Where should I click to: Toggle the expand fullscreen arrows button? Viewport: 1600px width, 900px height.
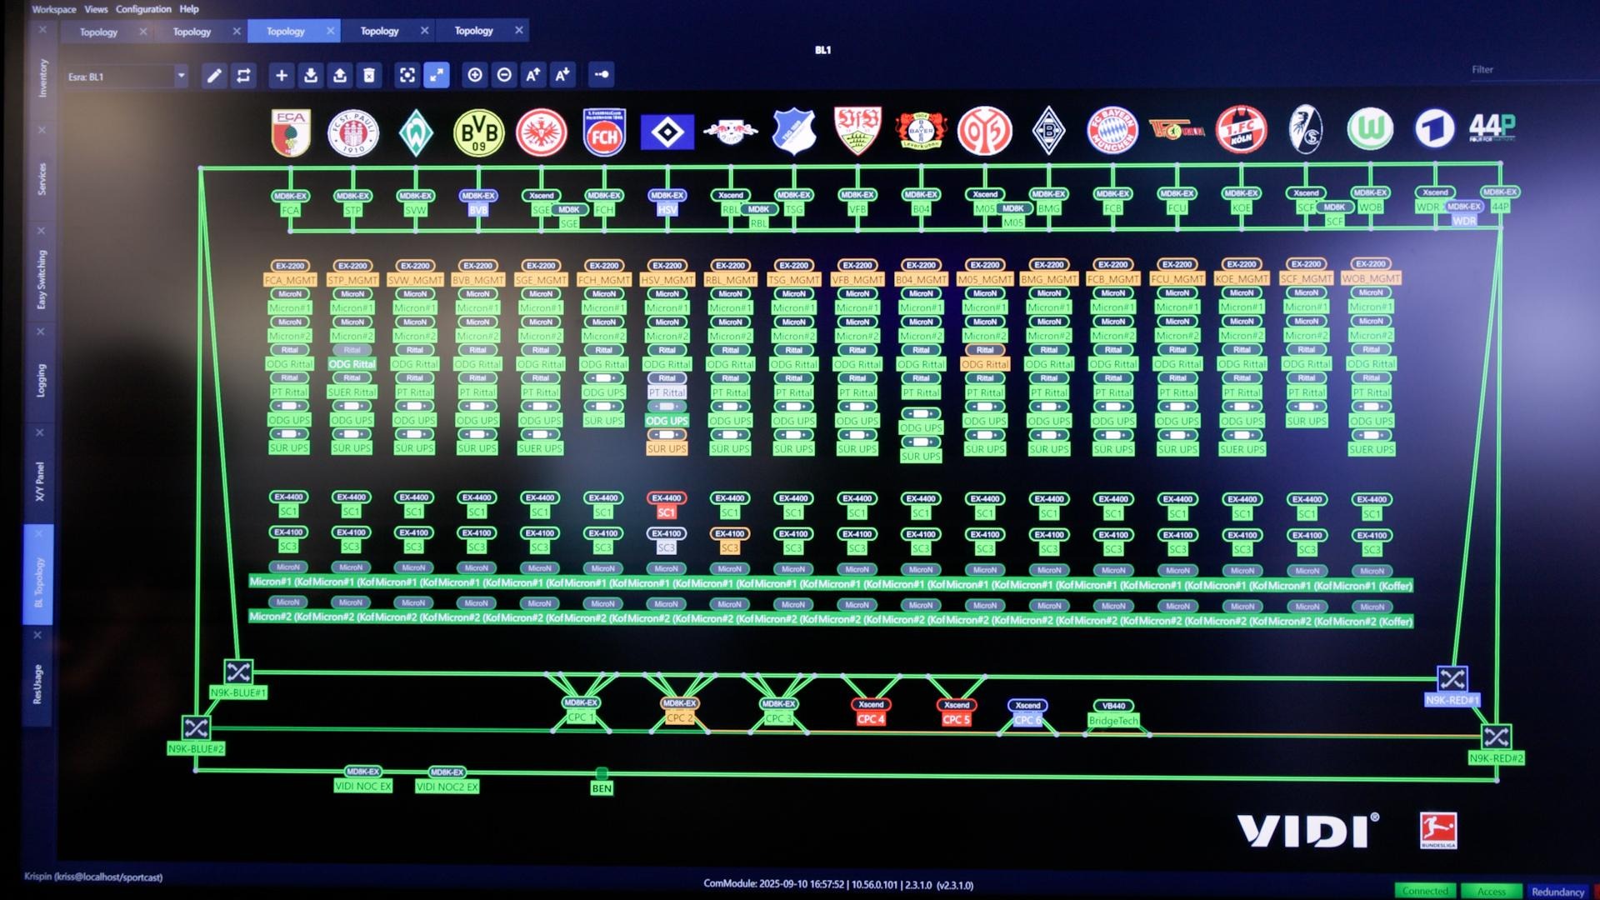click(x=437, y=75)
